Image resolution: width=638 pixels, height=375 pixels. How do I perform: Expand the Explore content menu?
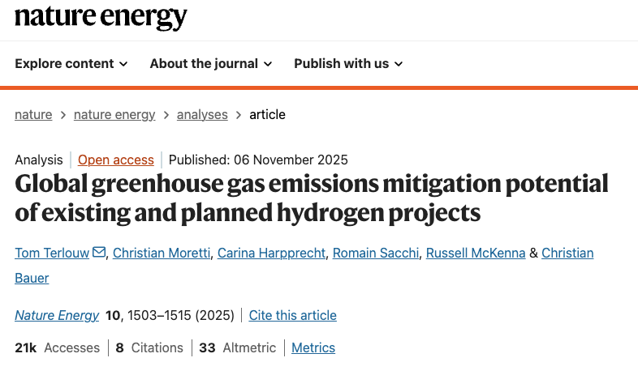(71, 64)
